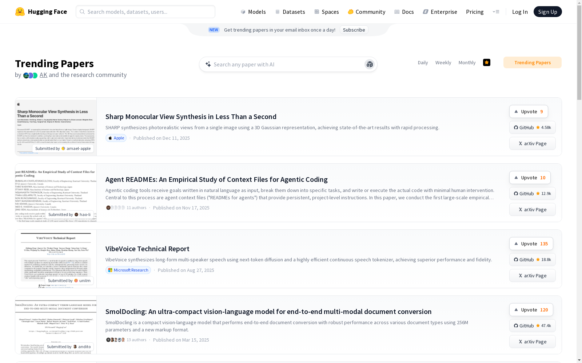The width and height of the screenshot is (582, 363).
Task: Click the Apple organization tag
Action: 116,138
